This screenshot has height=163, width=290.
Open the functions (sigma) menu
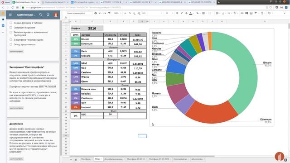(262, 13)
